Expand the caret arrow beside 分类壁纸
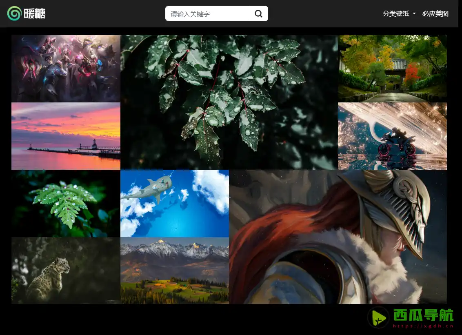The width and height of the screenshot is (462, 335). 414,13
